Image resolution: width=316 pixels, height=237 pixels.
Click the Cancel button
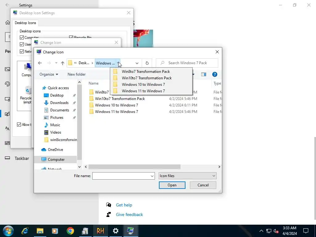(203, 185)
